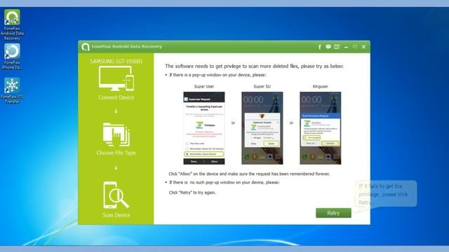The width and height of the screenshot is (449, 252).
Task: Click the Choose File Type label
Action: click(x=116, y=153)
